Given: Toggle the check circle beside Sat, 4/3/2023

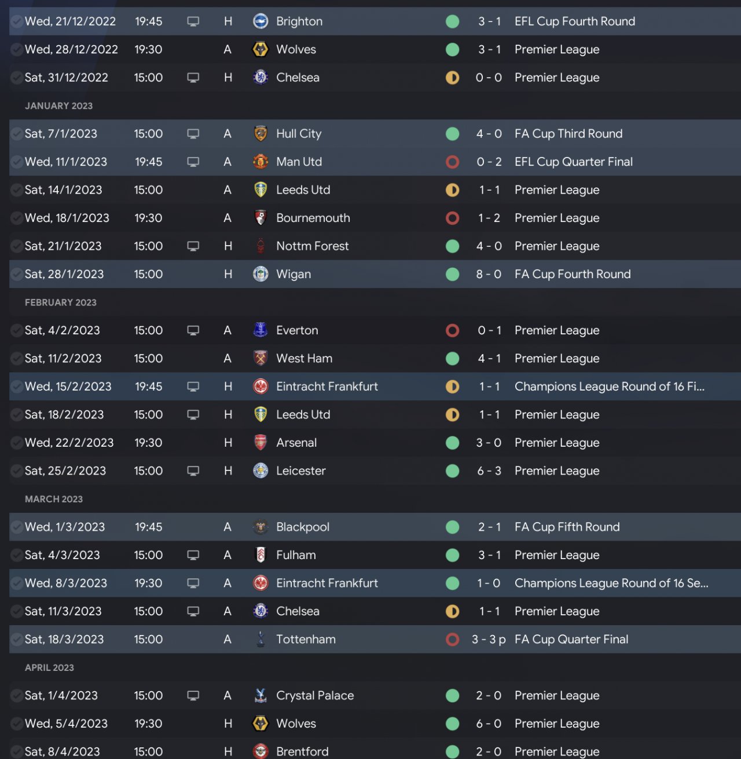Looking at the screenshot, I should pos(17,555).
